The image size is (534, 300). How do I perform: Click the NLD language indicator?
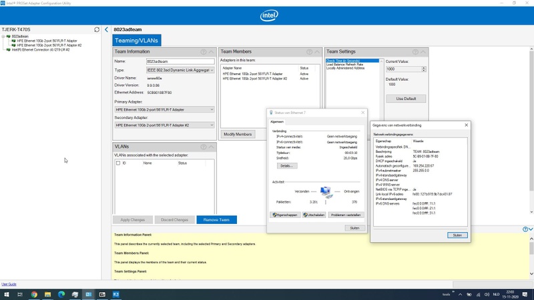click(496, 295)
